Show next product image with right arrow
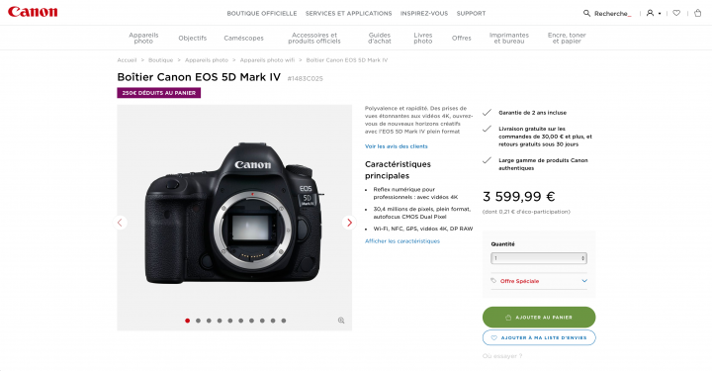 pos(349,223)
